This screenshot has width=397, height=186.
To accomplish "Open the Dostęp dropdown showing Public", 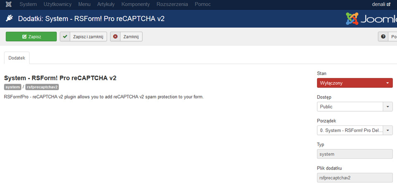I will [355, 107].
